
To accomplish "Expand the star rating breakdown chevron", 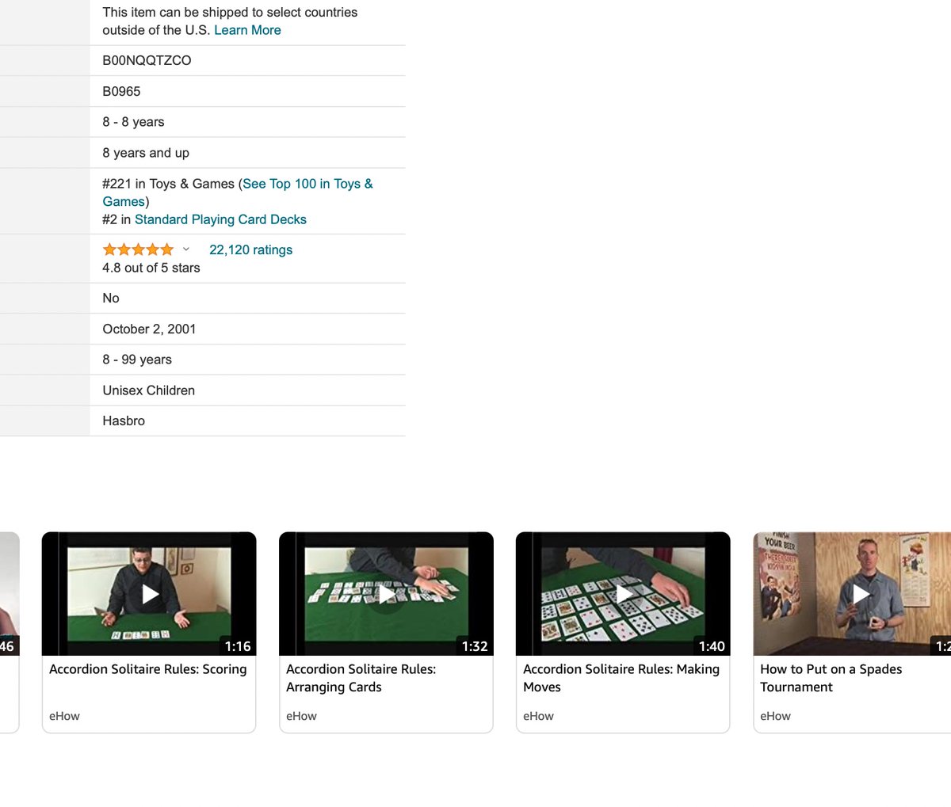I will pos(186,249).
